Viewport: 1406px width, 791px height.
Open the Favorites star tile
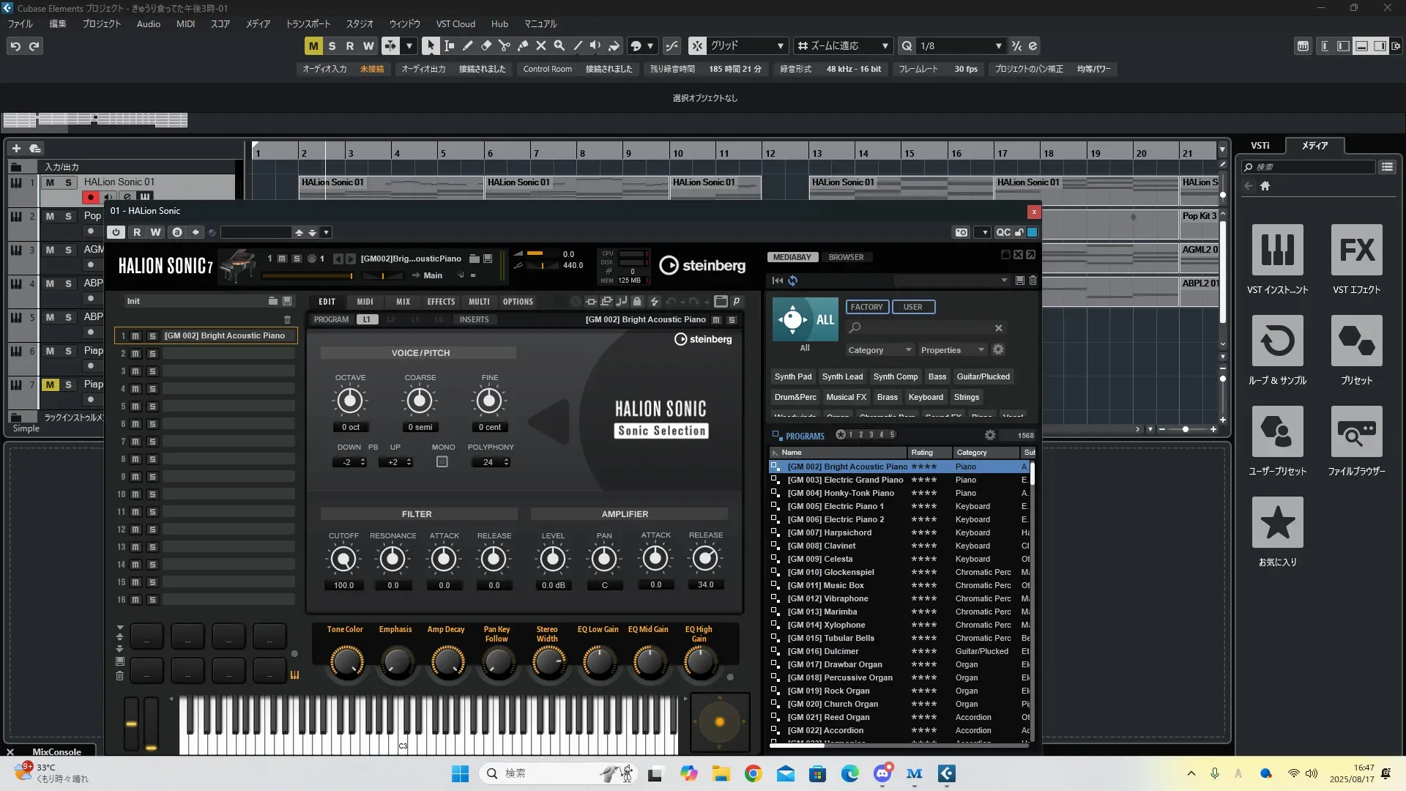1277,523
